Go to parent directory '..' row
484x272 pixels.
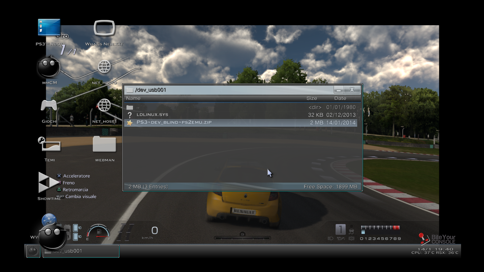click(240, 107)
